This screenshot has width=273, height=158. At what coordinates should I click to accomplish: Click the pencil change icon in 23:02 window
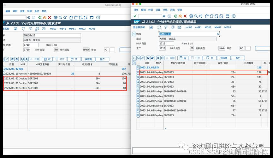click(142, 58)
